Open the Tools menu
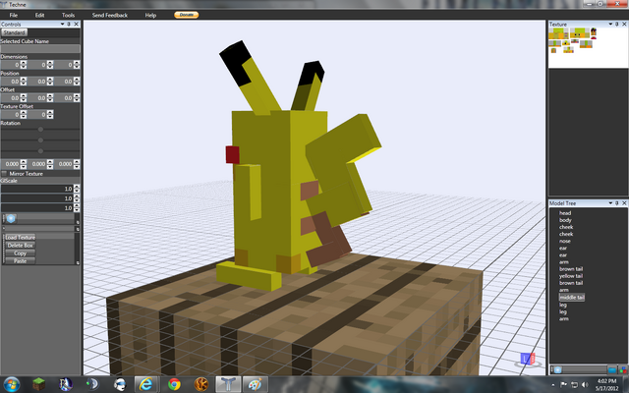The width and height of the screenshot is (629, 393). 68,16
